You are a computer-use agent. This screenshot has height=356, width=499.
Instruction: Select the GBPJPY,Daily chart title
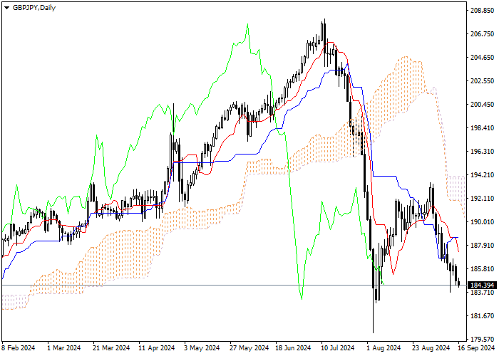34,8
